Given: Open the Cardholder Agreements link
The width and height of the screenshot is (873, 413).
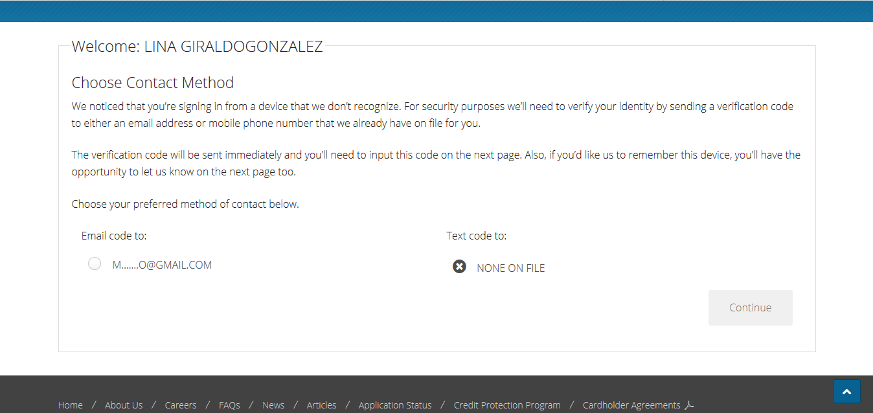Looking at the screenshot, I should [x=631, y=405].
